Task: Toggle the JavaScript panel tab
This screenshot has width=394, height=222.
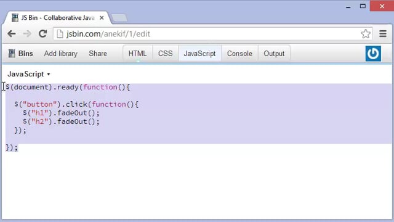Action: click(199, 54)
